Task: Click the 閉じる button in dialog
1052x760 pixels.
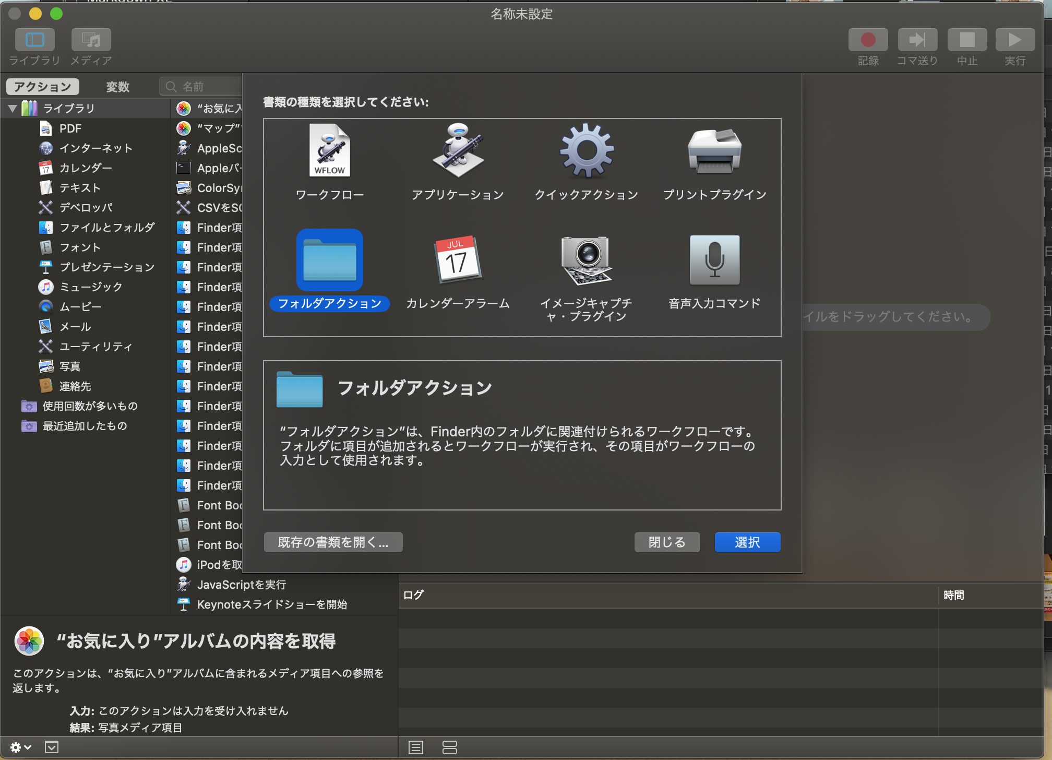Action: (x=667, y=542)
